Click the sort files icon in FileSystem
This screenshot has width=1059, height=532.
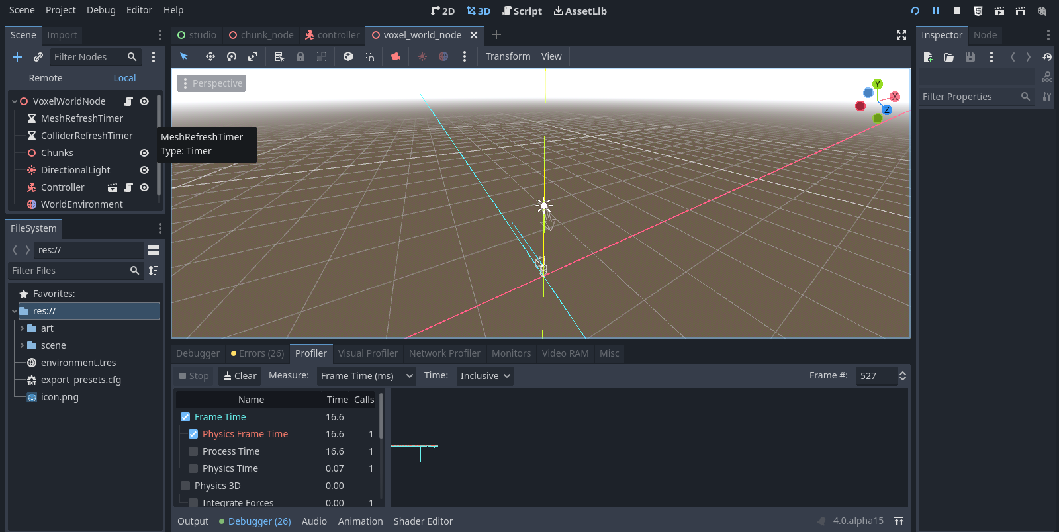pyautogui.click(x=154, y=271)
